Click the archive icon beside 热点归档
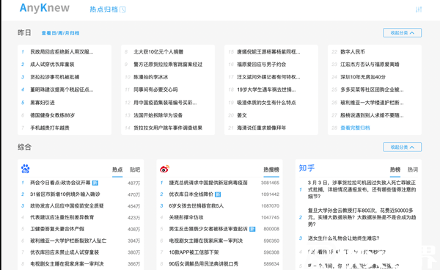 click(122, 10)
